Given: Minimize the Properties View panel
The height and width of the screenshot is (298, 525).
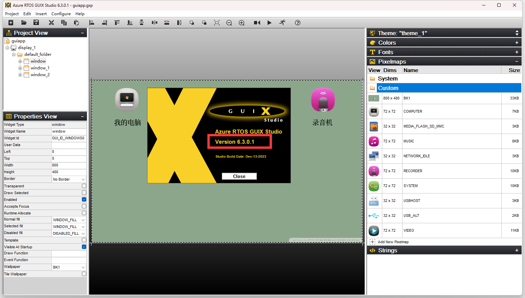Looking at the screenshot, I should point(82,116).
